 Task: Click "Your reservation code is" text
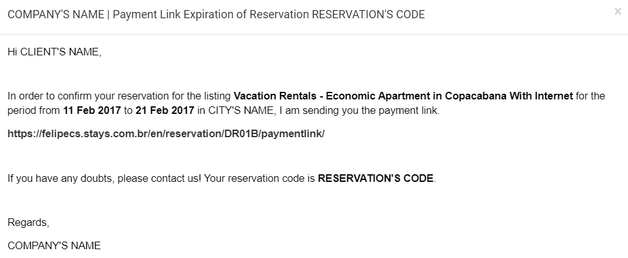(259, 178)
